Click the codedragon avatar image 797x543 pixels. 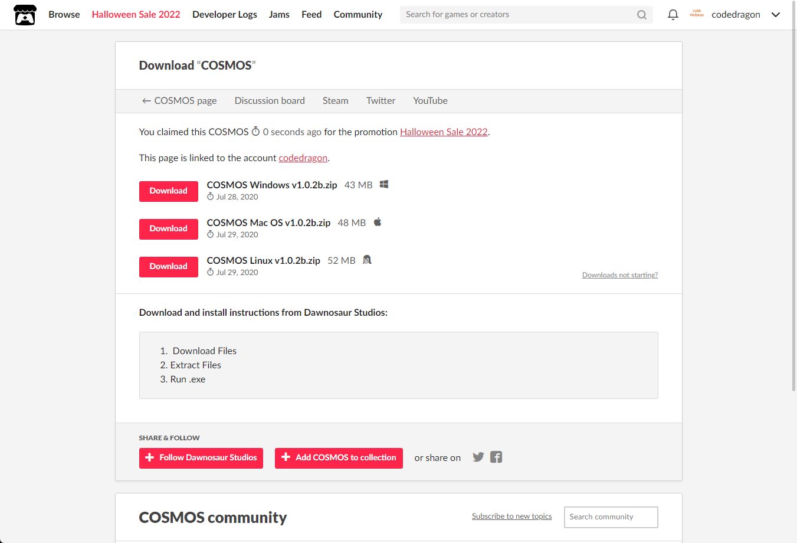point(697,14)
